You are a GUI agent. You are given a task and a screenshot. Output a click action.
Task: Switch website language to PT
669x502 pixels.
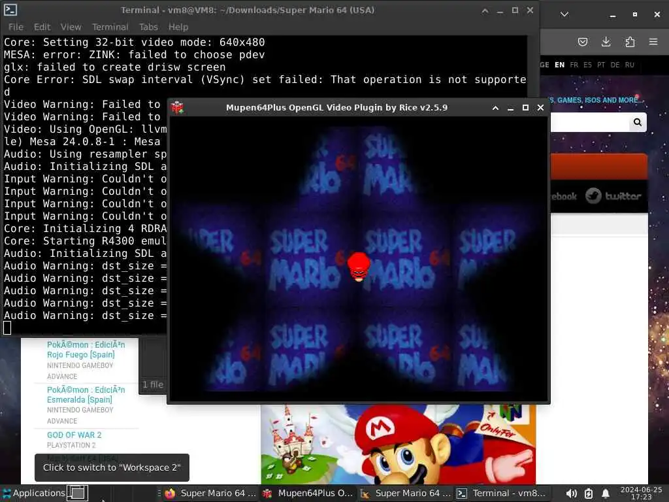coord(601,65)
